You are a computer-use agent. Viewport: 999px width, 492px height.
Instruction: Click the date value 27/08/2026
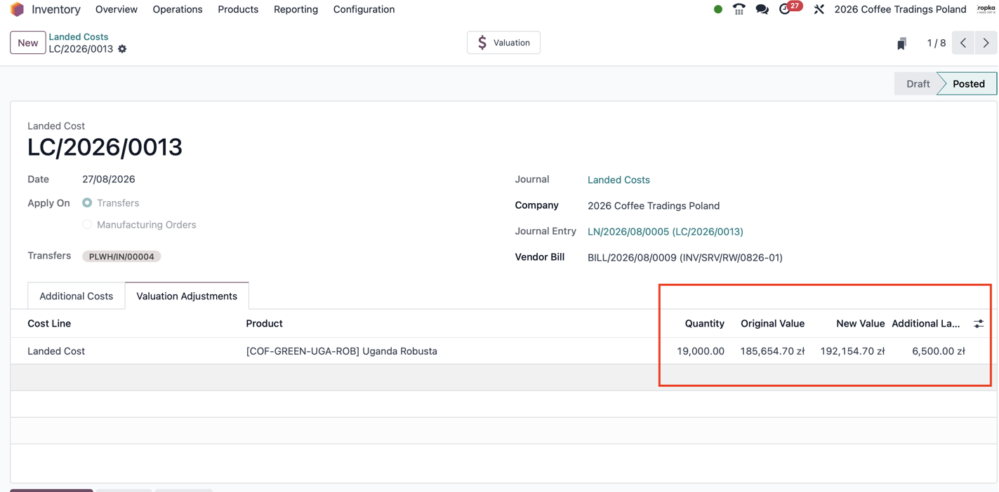tap(109, 179)
